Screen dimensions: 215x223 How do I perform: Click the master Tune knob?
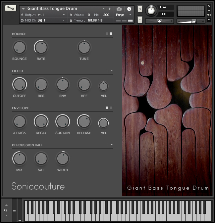151,11
